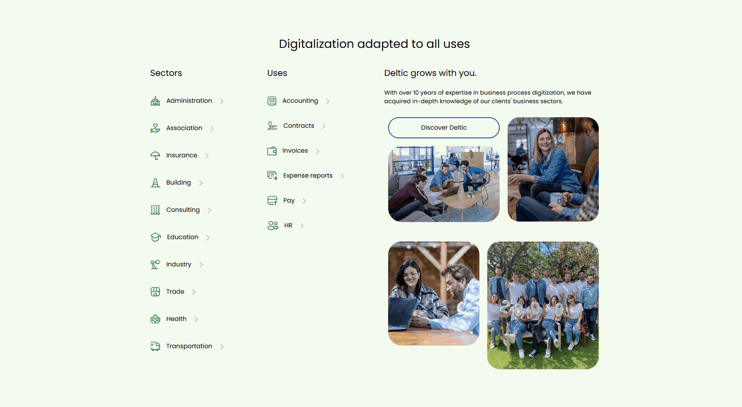Click the Building sector cone icon
The image size is (742, 407).
(155, 183)
